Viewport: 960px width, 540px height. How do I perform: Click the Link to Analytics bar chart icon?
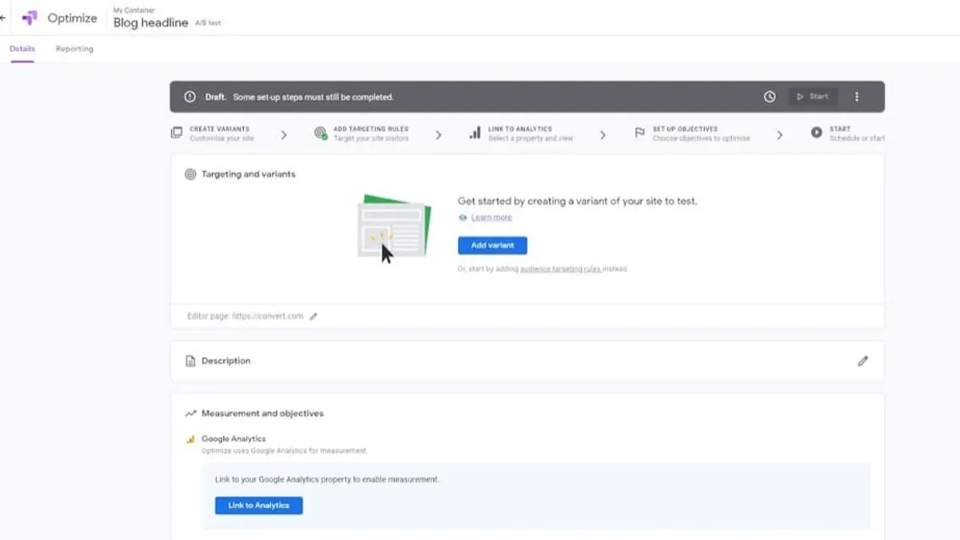pos(475,133)
